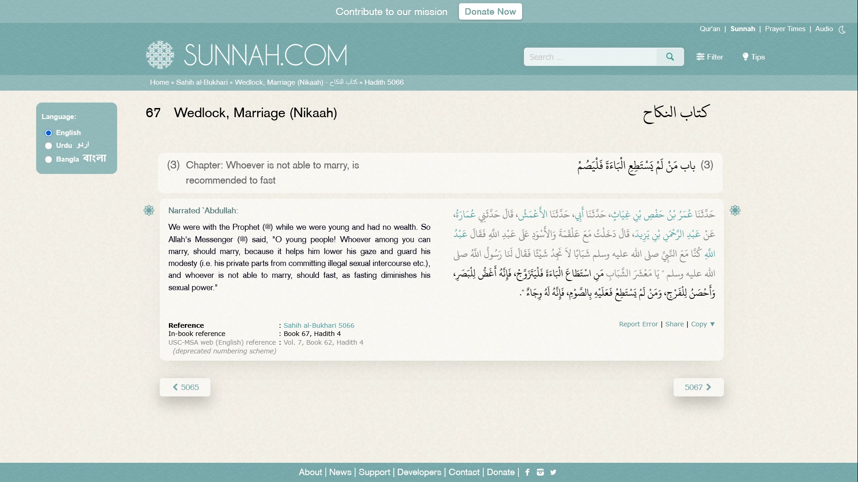Click the hadith ornament icon left of narration
The width and height of the screenshot is (858, 482).
[x=149, y=211]
